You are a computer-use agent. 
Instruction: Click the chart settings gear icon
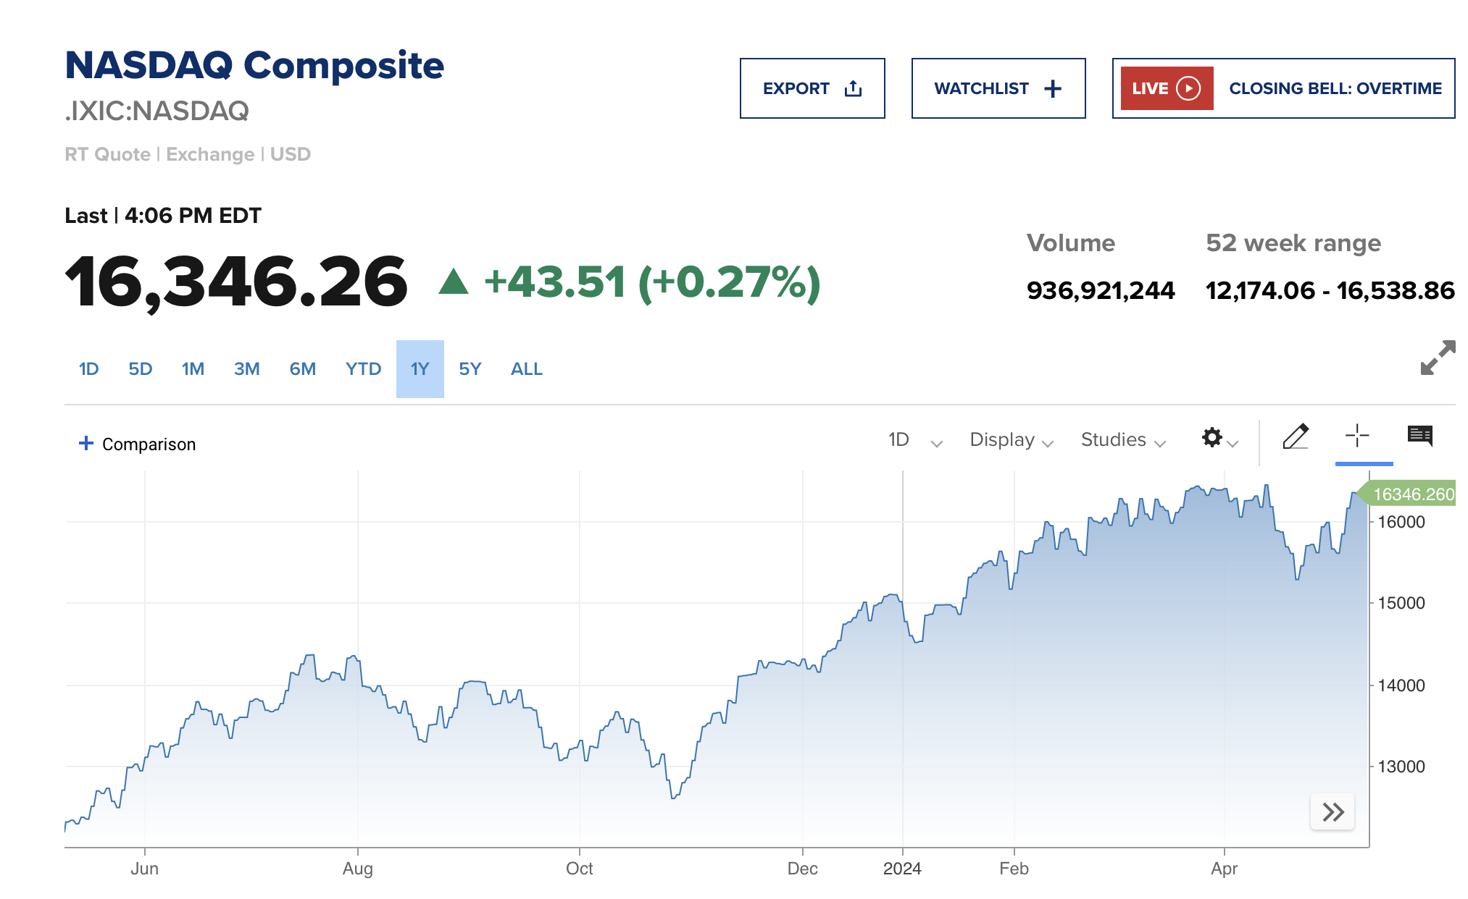pos(1212,438)
